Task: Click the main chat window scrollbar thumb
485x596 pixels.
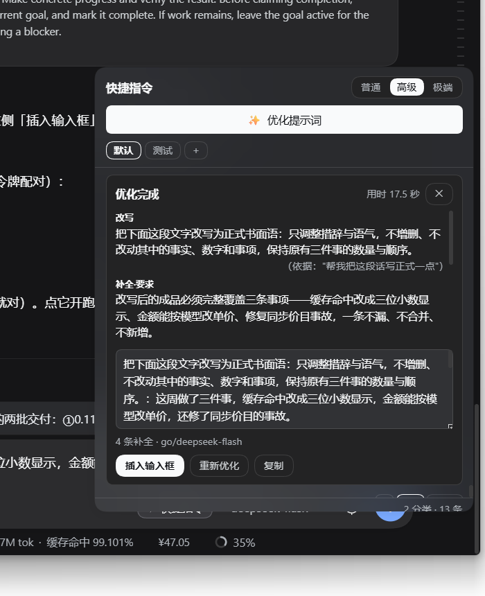Action: (x=477, y=478)
